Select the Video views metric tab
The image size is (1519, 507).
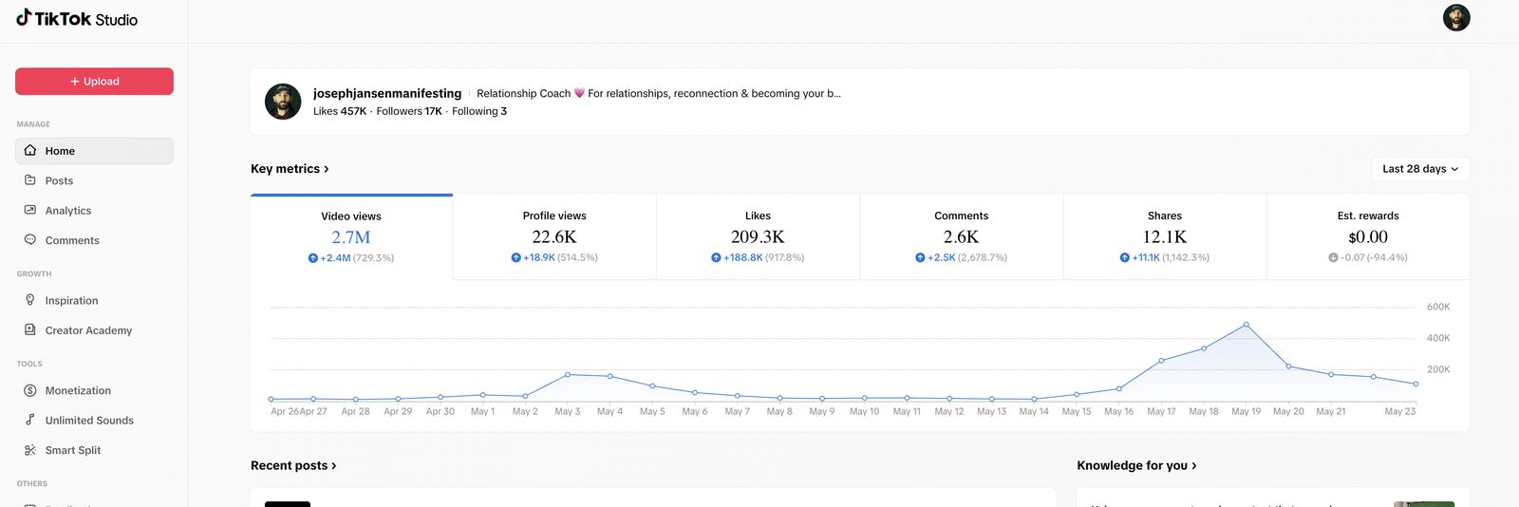point(351,236)
